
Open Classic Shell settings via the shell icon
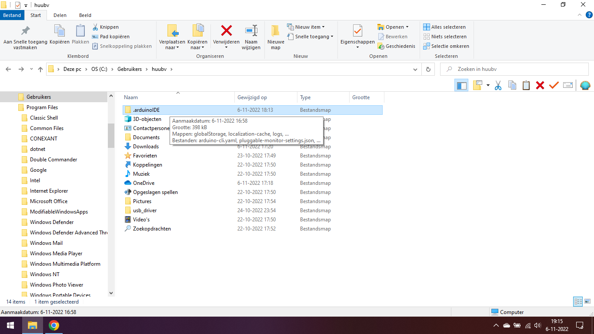[x=585, y=85]
